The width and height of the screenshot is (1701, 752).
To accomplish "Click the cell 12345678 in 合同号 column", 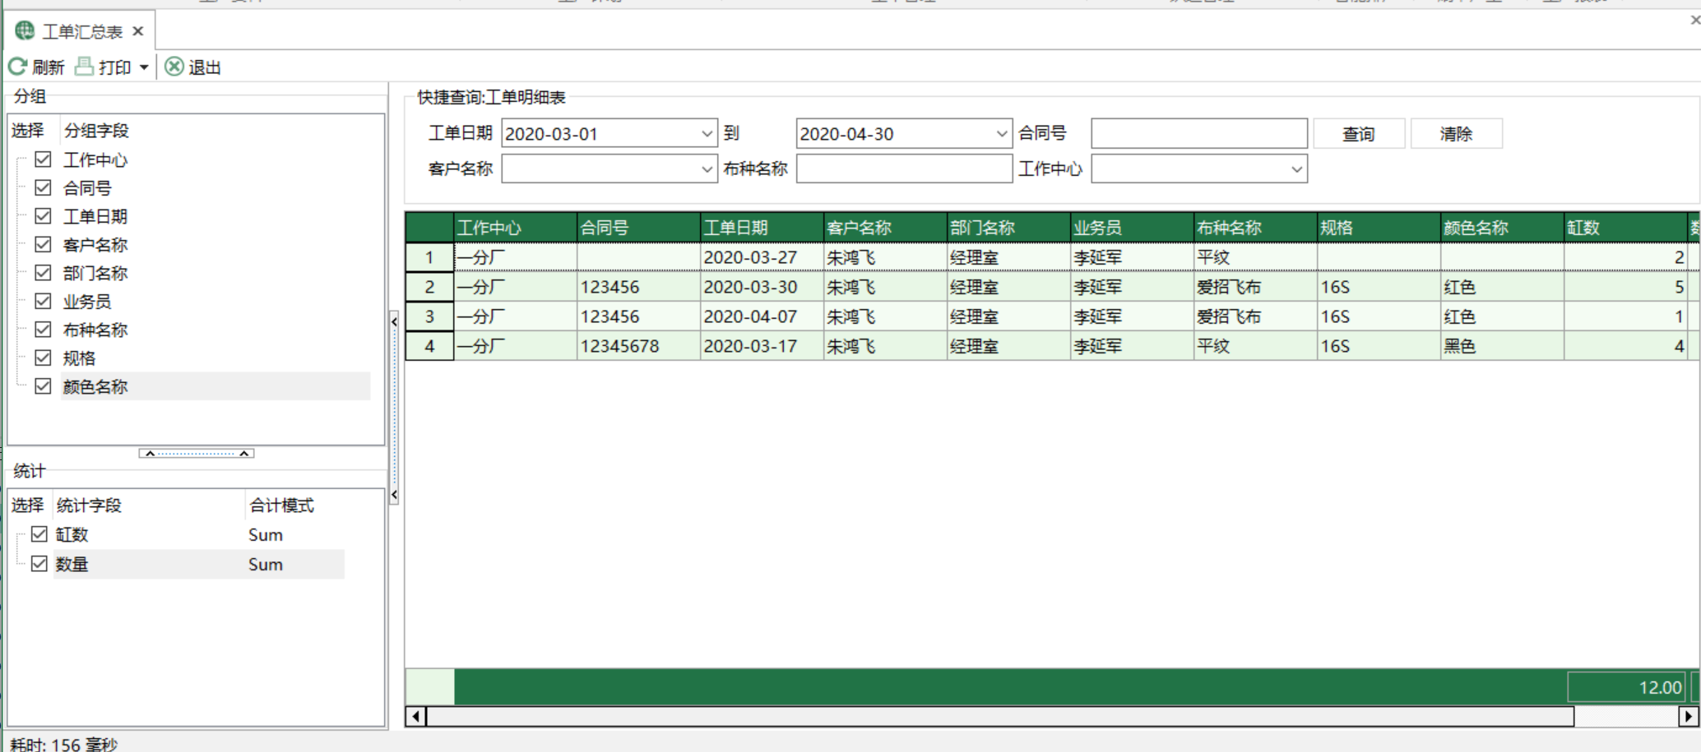I will 638,346.
